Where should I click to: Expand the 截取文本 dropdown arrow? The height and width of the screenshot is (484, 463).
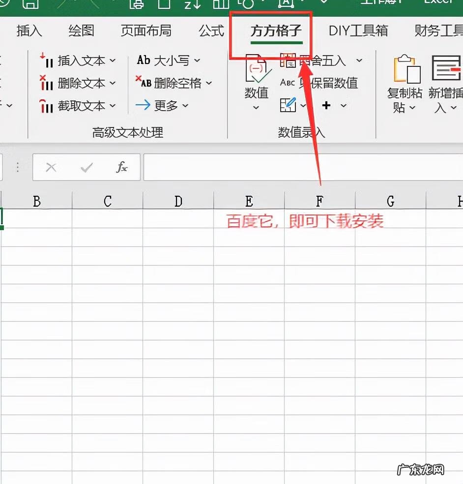(x=113, y=106)
